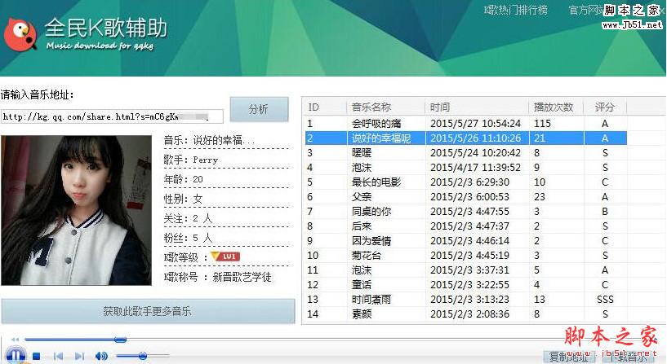The height and width of the screenshot is (364, 667).
Task: Open K歌热门排行榜 link in header
Action: [516, 10]
